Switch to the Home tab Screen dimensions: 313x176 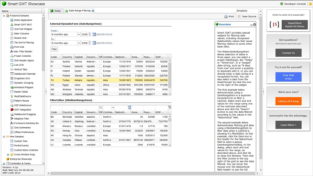pyautogui.click(x=55, y=11)
